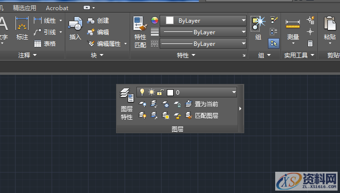Click the 特性匹配 match properties icon
The width and height of the screenshot is (340, 193).
[140, 27]
